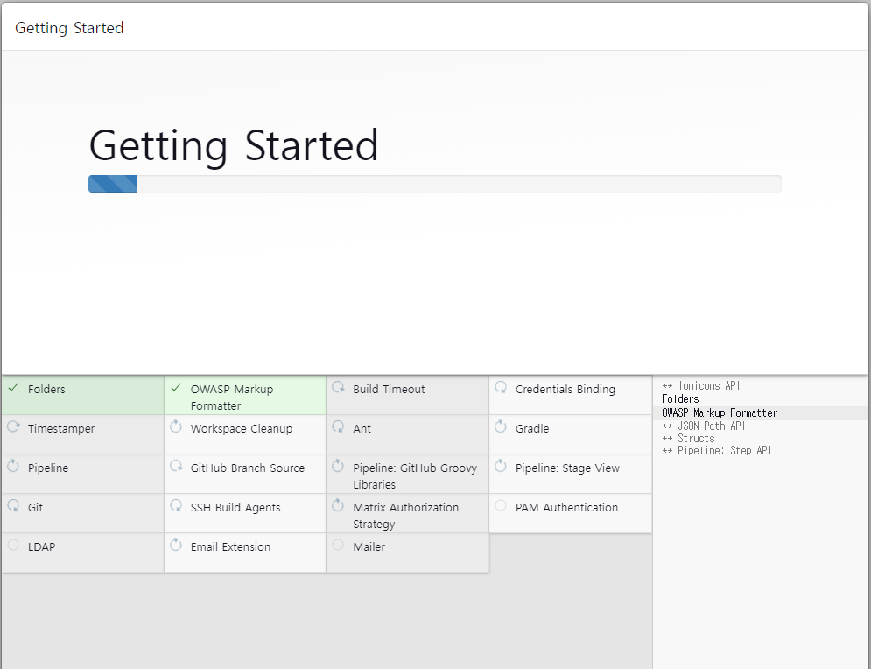Screen dimensions: 871x669
Task: Click the pending circle icon next to LDAP
Action: (13, 545)
